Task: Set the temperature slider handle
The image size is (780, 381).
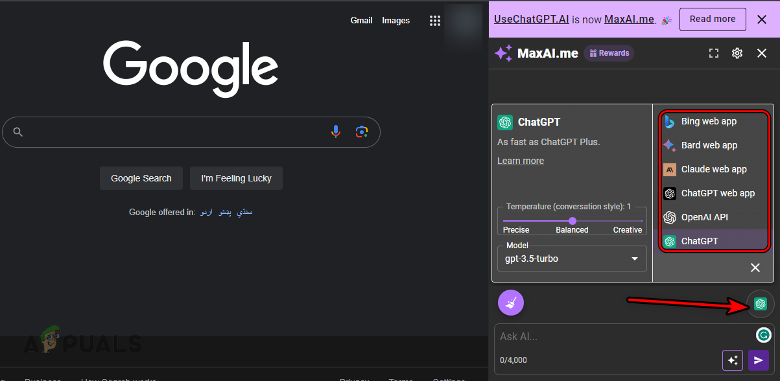Action: pos(573,221)
